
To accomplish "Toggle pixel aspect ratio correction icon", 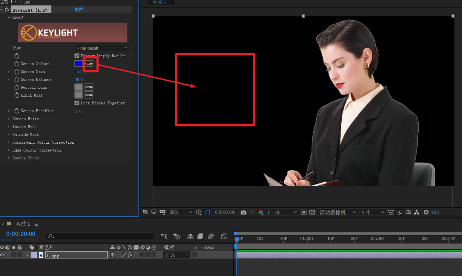I will point(391,212).
